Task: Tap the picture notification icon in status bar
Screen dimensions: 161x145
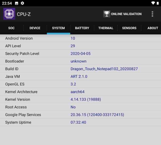Action: pos(17,3)
